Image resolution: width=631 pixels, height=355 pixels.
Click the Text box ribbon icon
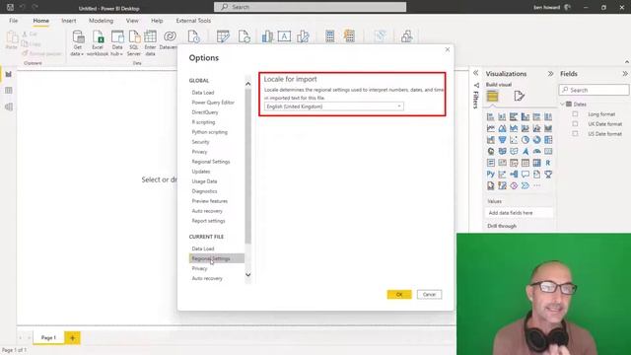point(284,36)
